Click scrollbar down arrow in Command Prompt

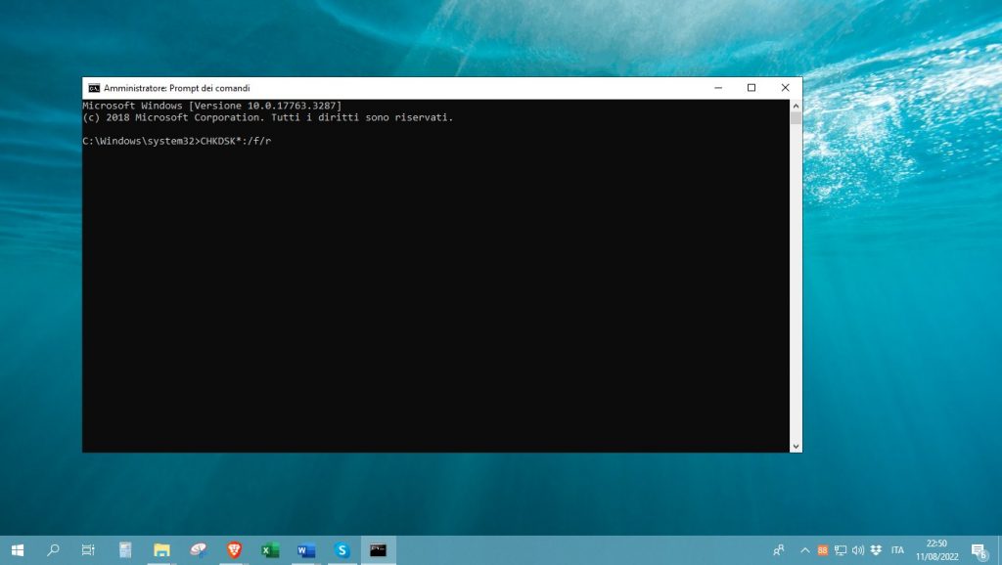[x=796, y=446]
